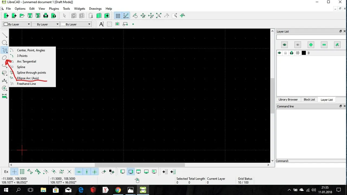Add a layer with the plus button

pyautogui.click(x=311, y=45)
